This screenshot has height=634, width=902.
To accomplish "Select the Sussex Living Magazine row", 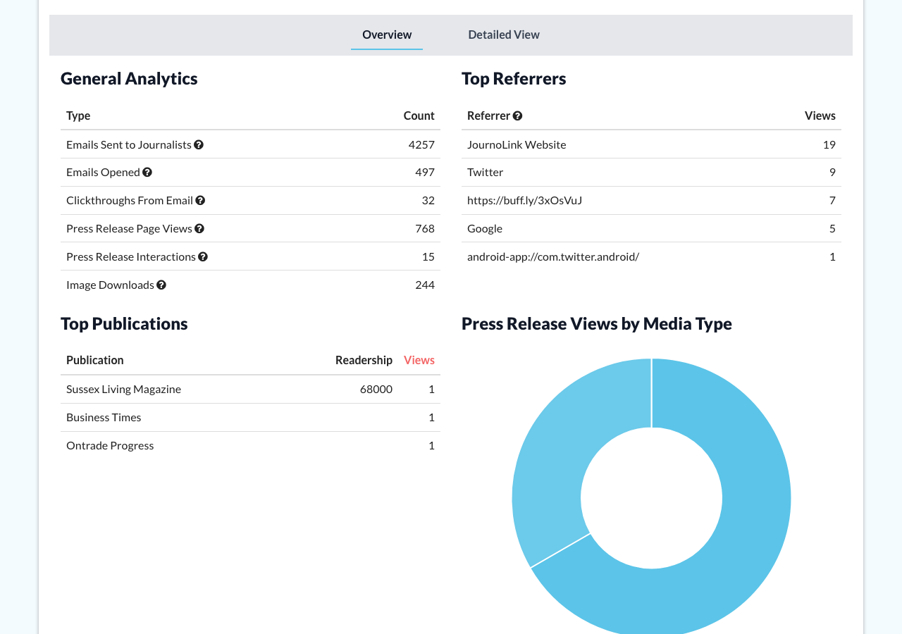I will coord(123,388).
